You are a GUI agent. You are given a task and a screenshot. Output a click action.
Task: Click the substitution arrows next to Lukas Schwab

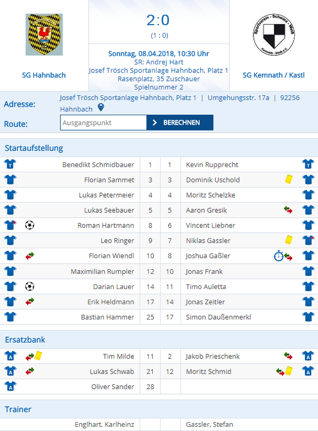tap(29, 371)
